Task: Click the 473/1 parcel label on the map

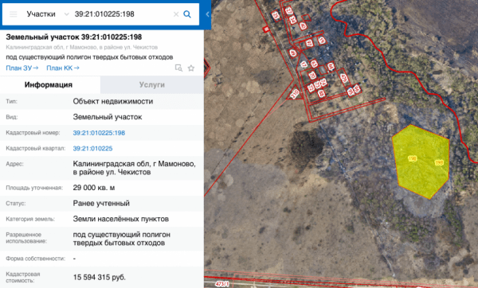Action: tap(221, 284)
